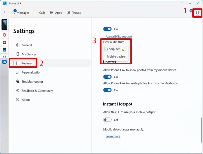This screenshot has width=203, height=154.
Task: Click the Features list icon
Action: (x=18, y=63)
